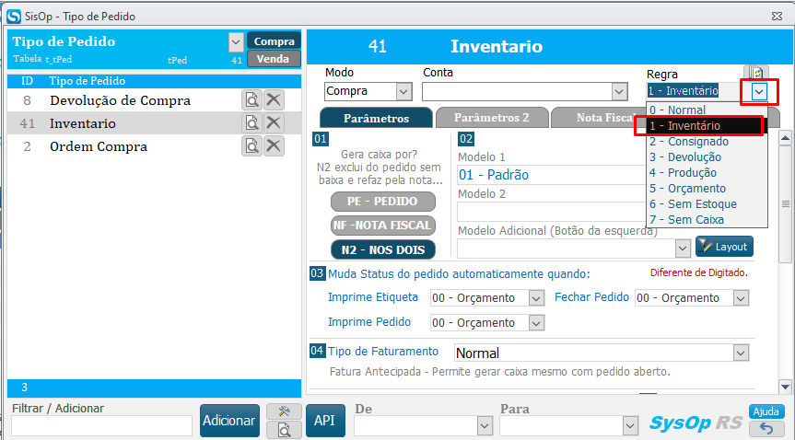The image size is (795, 440).
Task: Click the Filtrar / Adicionar text field
Action: [101, 425]
